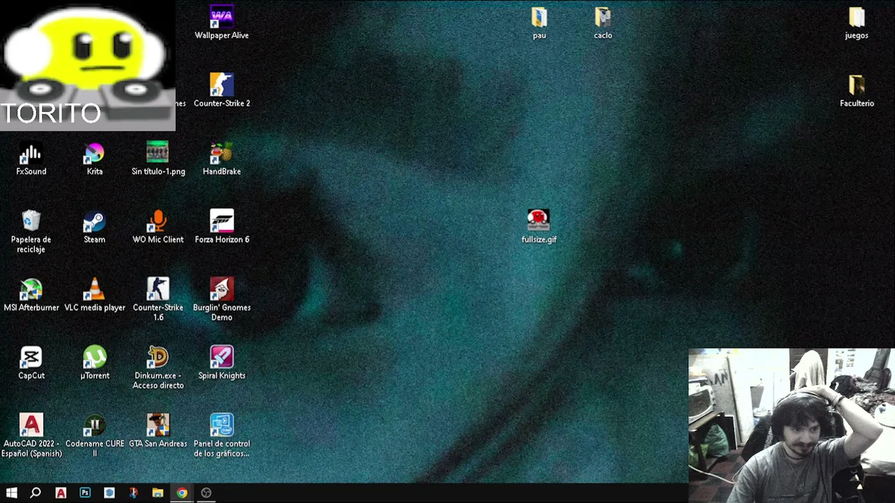
Task: Open AutoCAD 2022 - Español desktop shortcut
Action: point(31,435)
